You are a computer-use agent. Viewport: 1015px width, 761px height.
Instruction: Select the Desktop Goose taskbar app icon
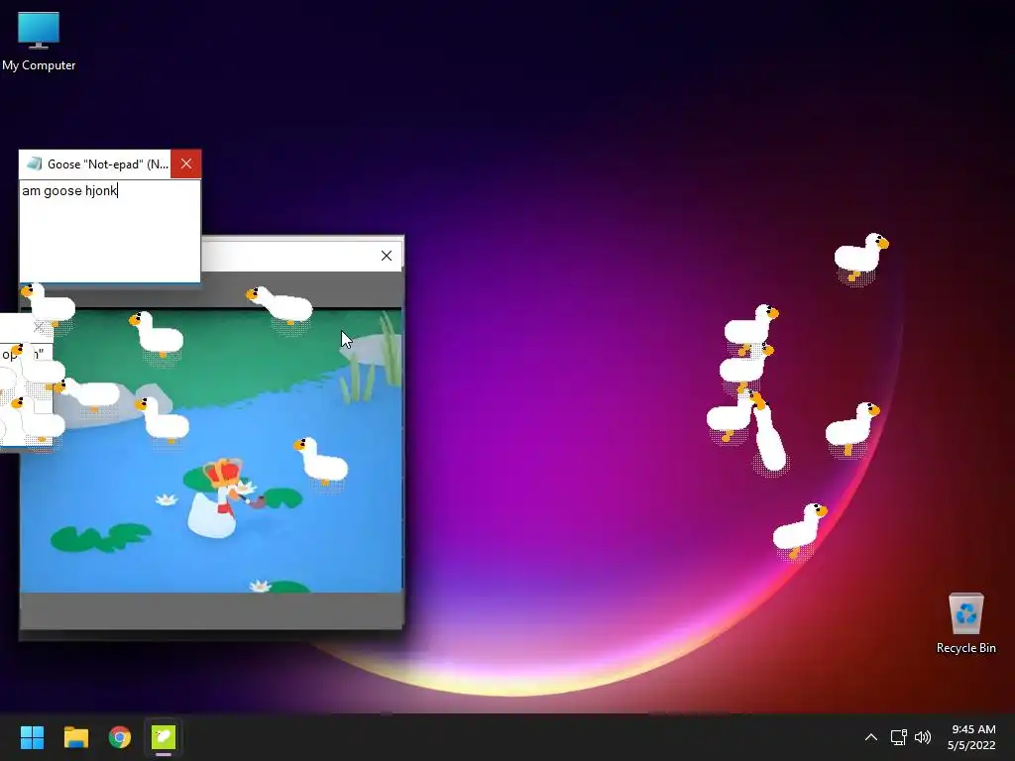[164, 737]
